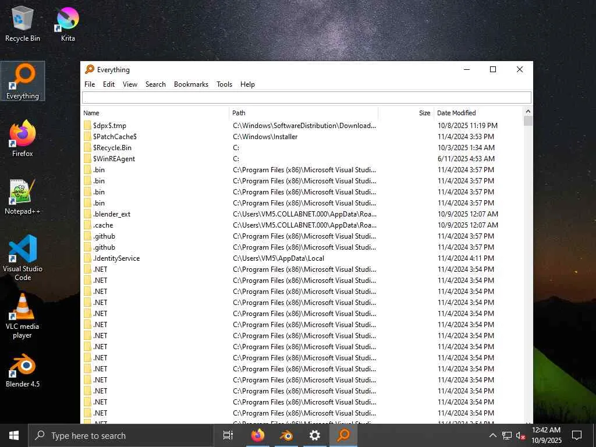Open the Blender 4.5 desktop shortcut
Screen dimensions: 596x447
[23, 370]
